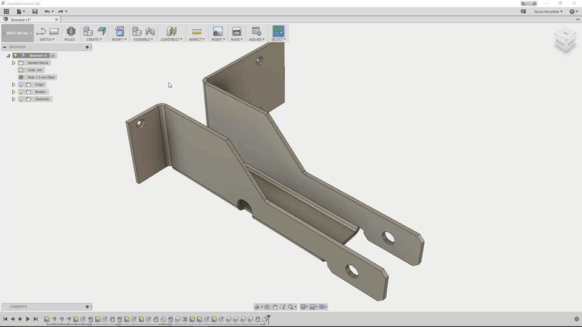Switch to the Bracket v1 document tab
Screen dimensions: 582x327
tap(24, 20)
